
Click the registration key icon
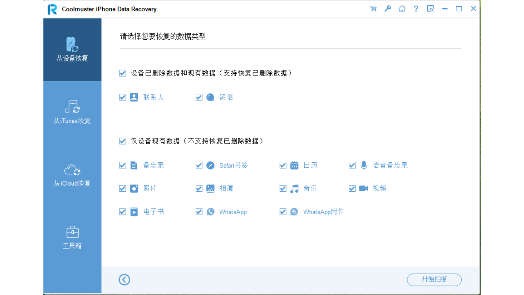[x=387, y=8]
